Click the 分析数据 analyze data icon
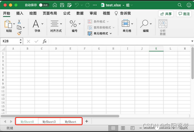194x132 pixels. tap(163, 27)
